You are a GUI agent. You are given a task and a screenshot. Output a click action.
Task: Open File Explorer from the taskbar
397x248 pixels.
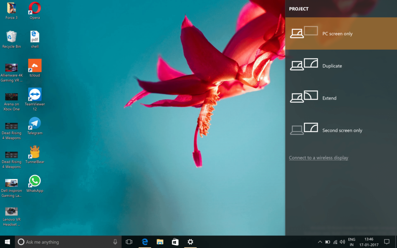pyautogui.click(x=160, y=242)
